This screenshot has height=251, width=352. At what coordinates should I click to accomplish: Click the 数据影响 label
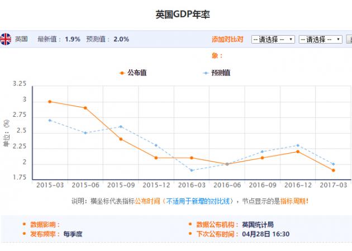click(x=45, y=224)
